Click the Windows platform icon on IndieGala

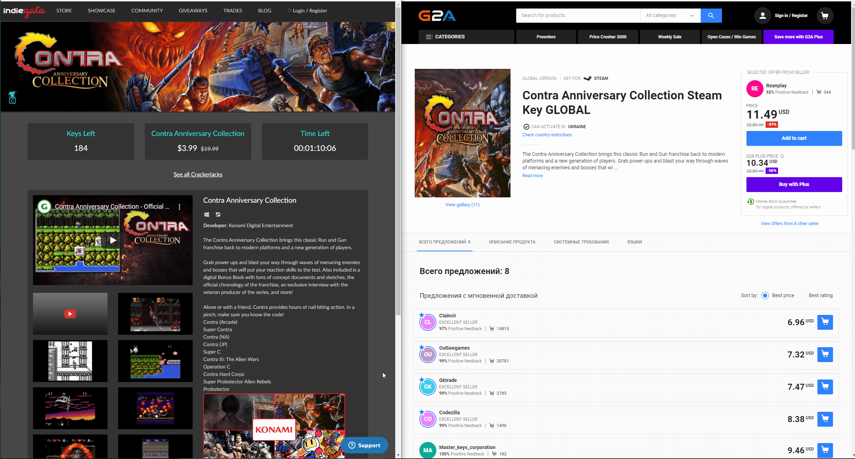(x=206, y=214)
